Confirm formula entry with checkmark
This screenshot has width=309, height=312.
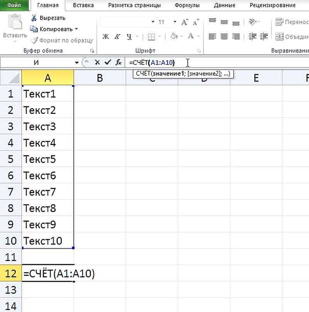(x=108, y=63)
